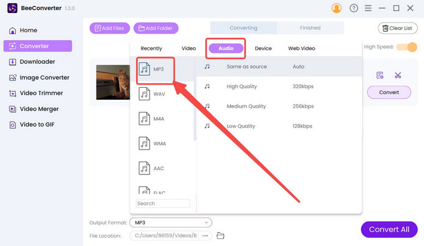Select the Same as source Auto preset

click(279, 67)
